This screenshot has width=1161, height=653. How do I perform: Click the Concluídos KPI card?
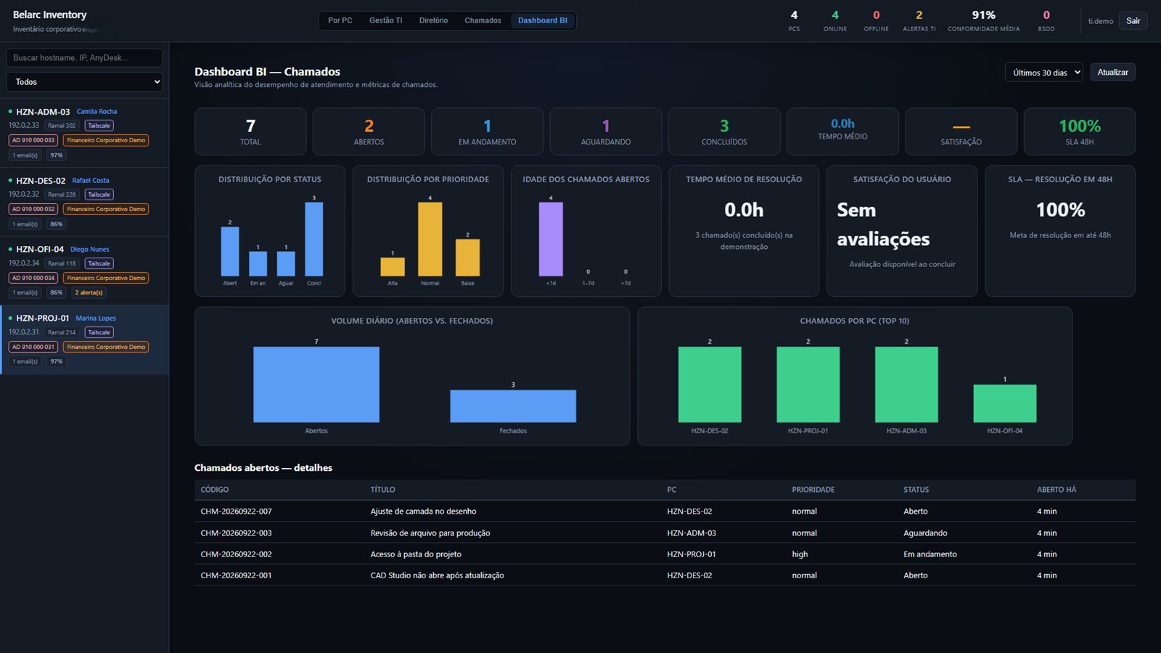pyautogui.click(x=724, y=131)
